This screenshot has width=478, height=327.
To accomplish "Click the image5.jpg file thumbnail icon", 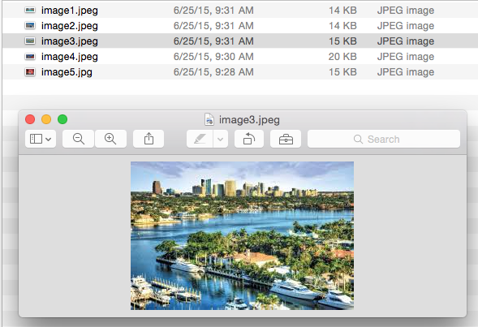I will 30,72.
